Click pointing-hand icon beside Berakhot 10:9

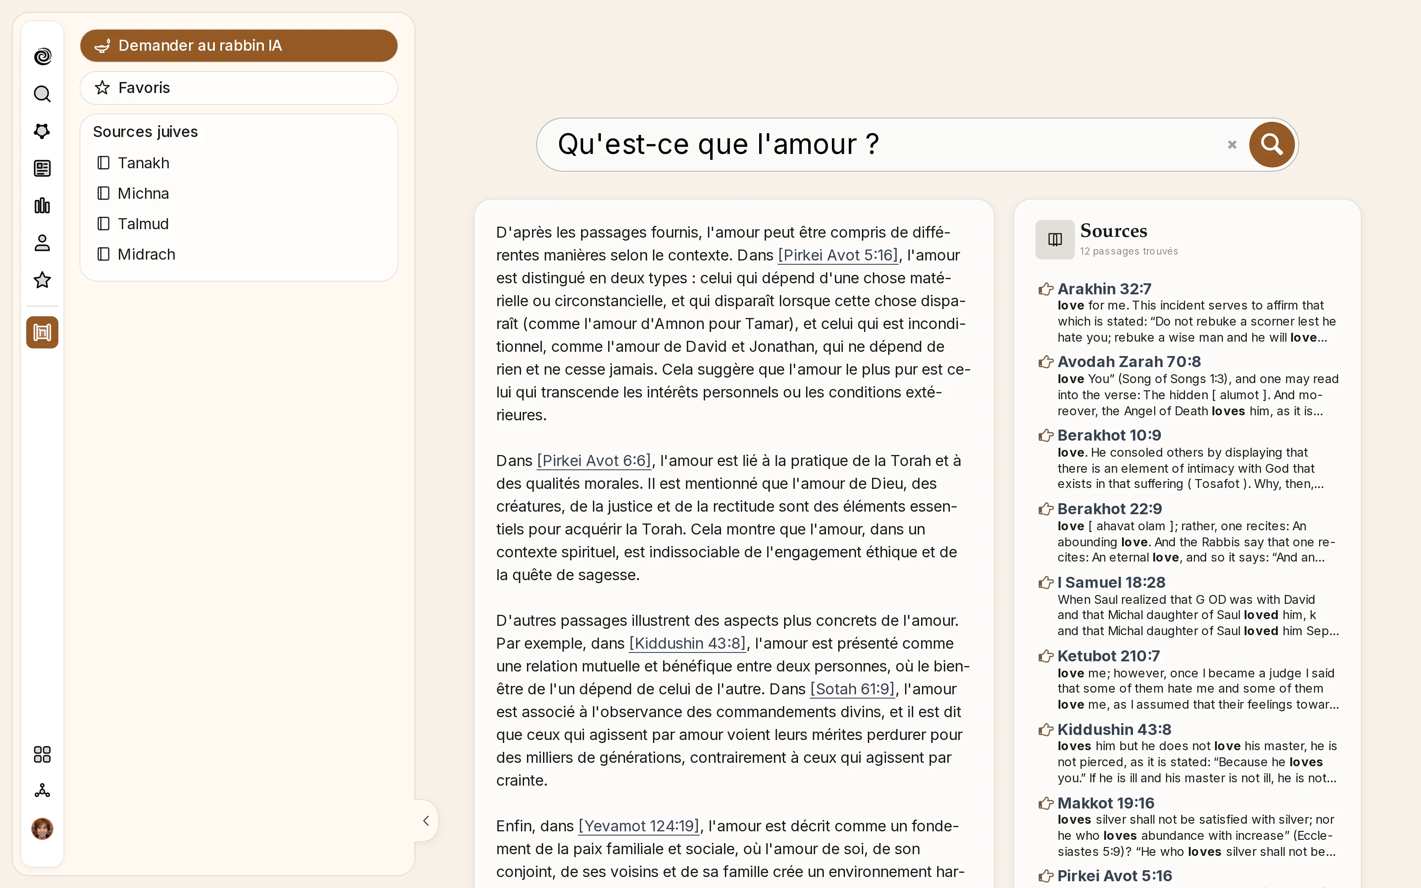click(1046, 435)
